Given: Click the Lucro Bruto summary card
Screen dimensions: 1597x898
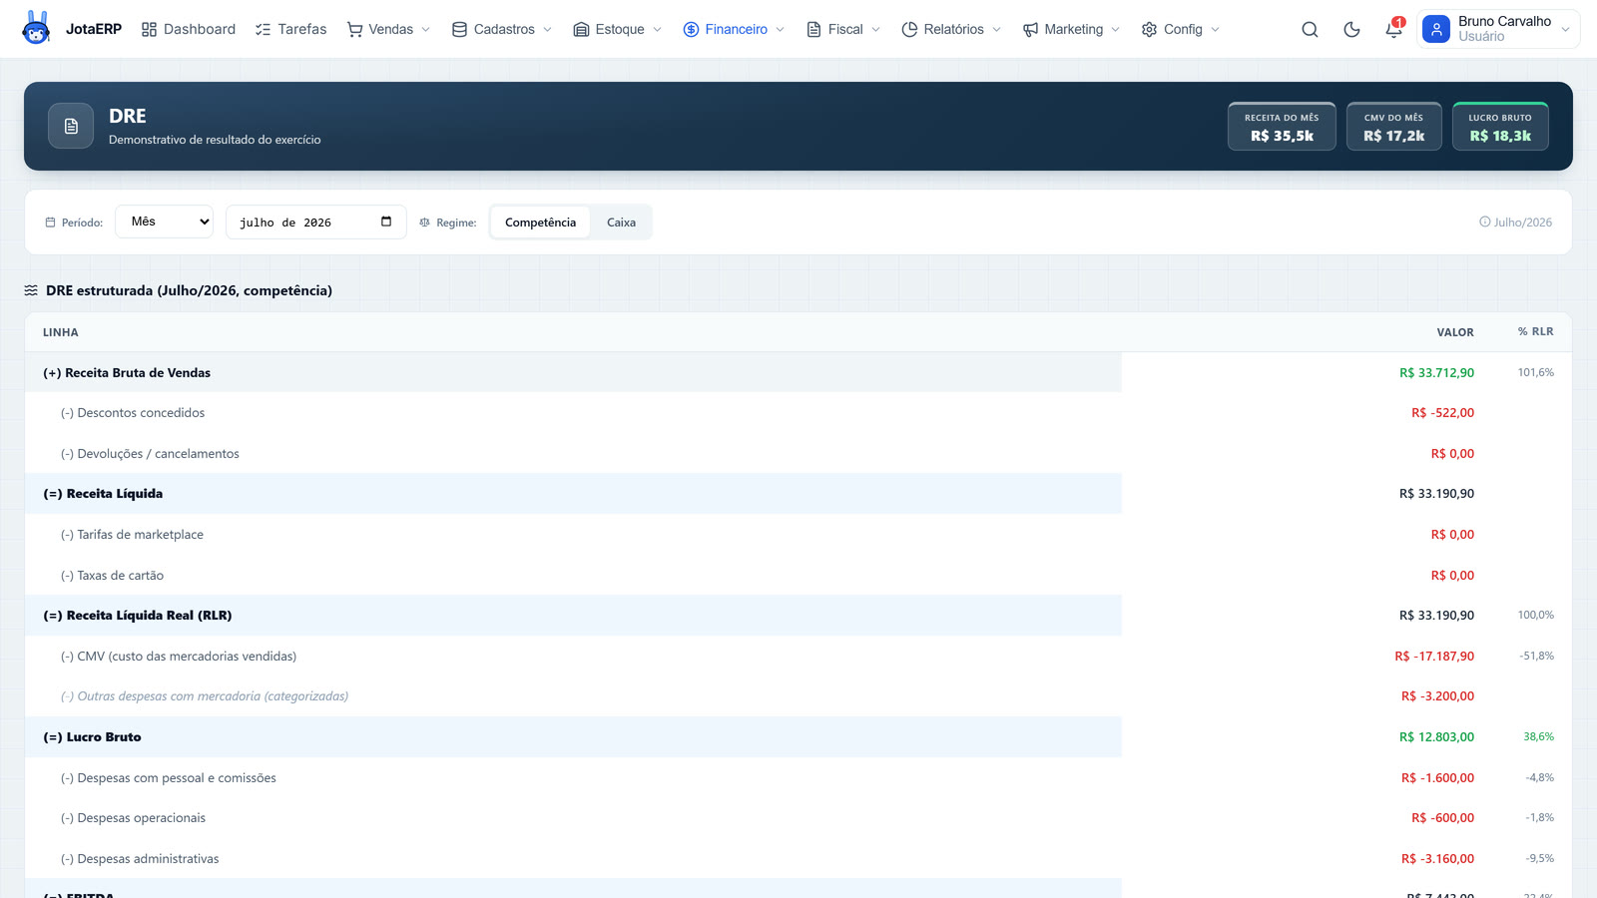Looking at the screenshot, I should pos(1500,127).
